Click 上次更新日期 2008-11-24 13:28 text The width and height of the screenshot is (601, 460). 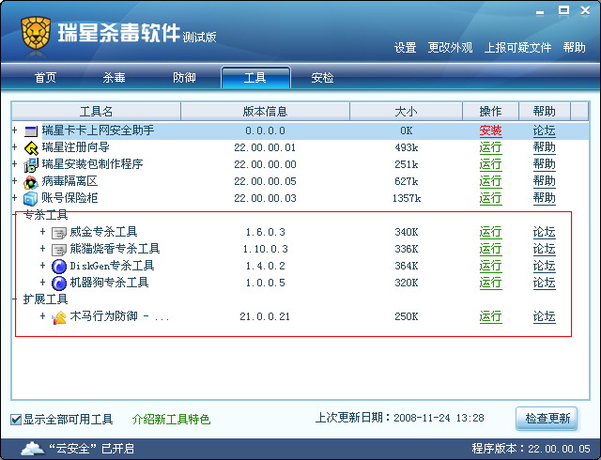tap(399, 418)
